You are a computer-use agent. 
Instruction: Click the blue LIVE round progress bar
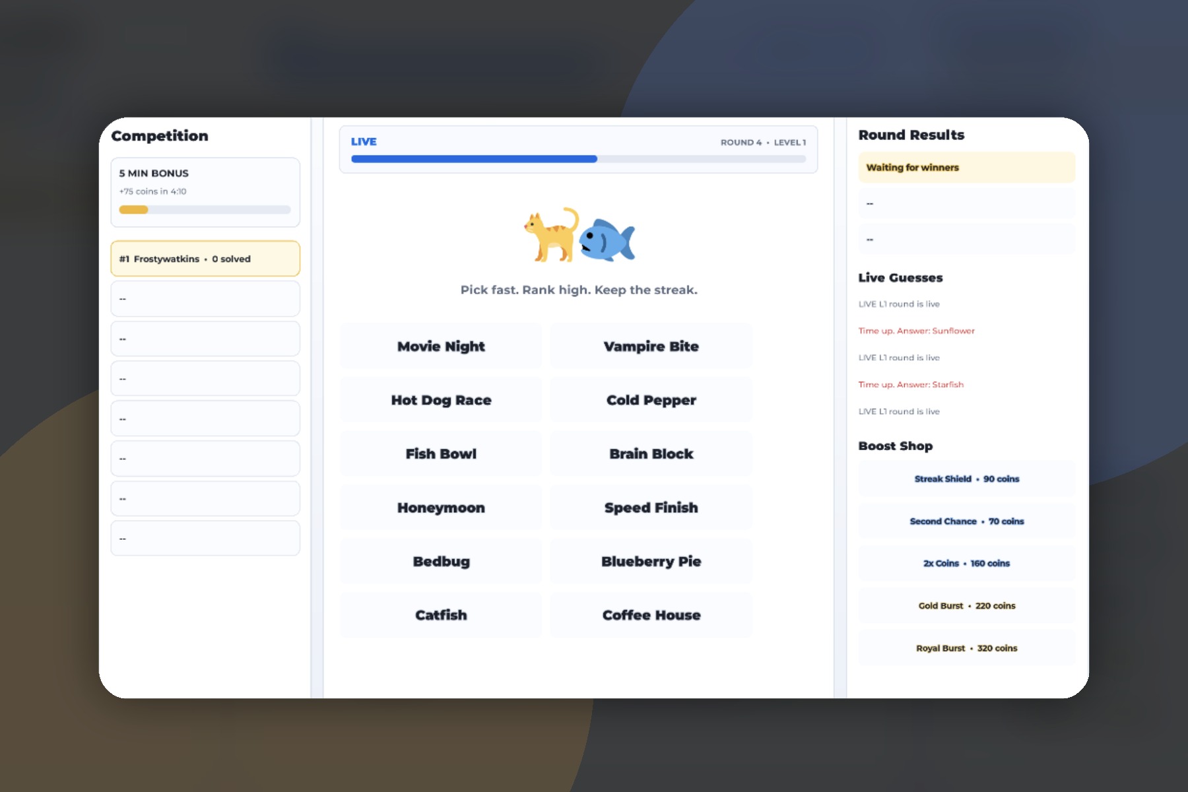click(x=579, y=159)
